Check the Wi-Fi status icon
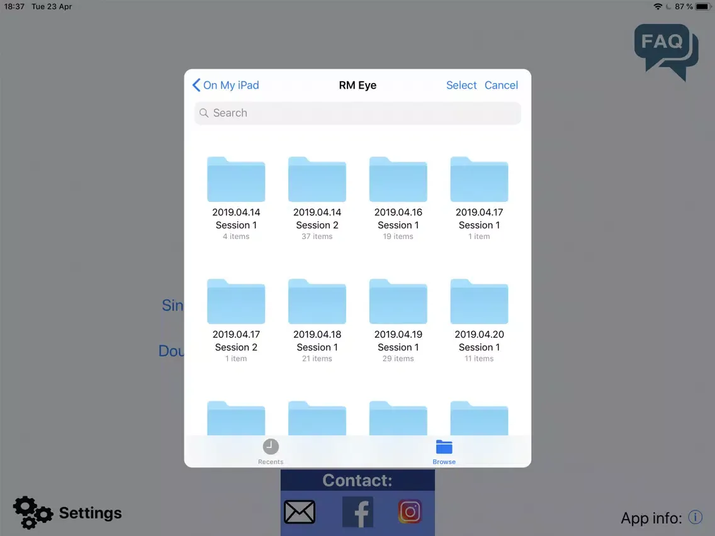This screenshot has width=715, height=536. click(658, 6)
